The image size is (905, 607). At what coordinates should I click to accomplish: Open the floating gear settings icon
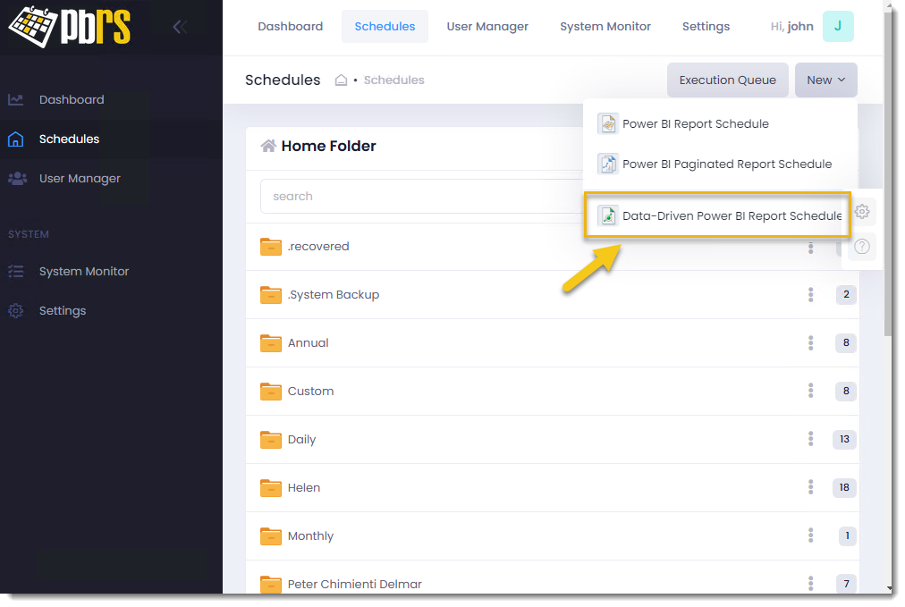(x=862, y=212)
